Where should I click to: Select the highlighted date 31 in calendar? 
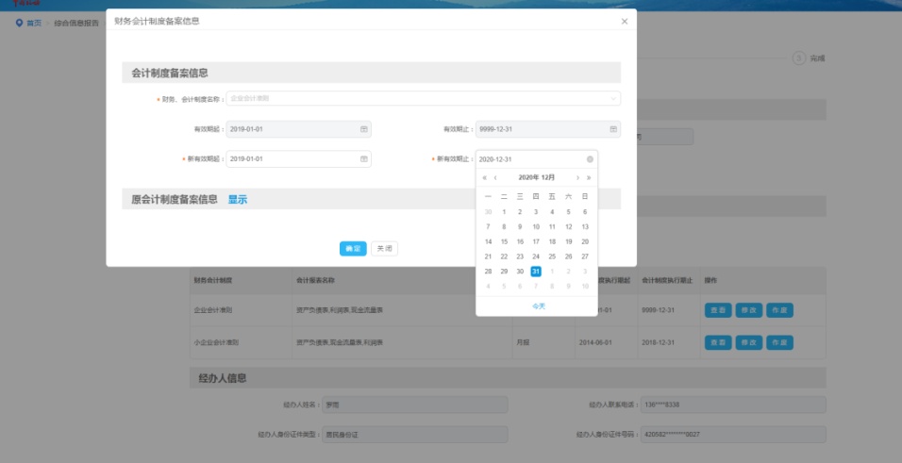[536, 272]
